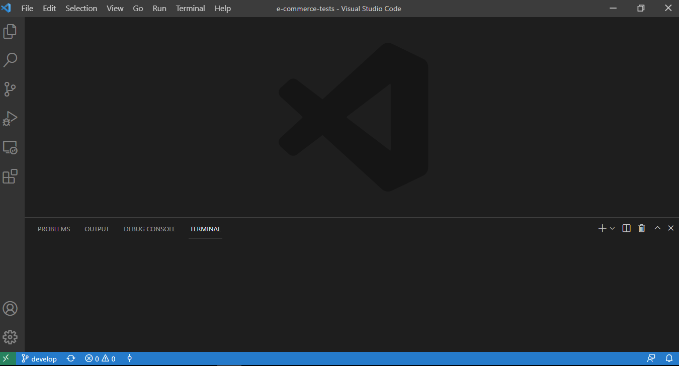Select the TERMINAL tab
Screen dimensions: 679x366
(205, 229)
